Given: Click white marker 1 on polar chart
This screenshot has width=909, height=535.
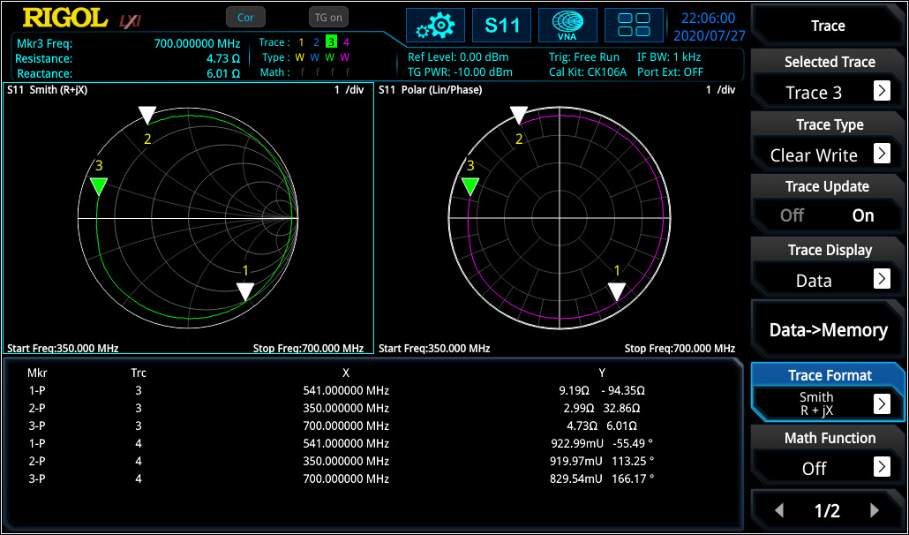Looking at the screenshot, I should (617, 291).
